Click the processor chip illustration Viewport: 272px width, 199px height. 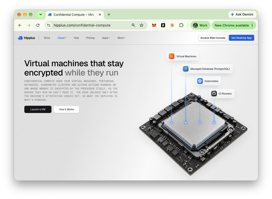193,134
